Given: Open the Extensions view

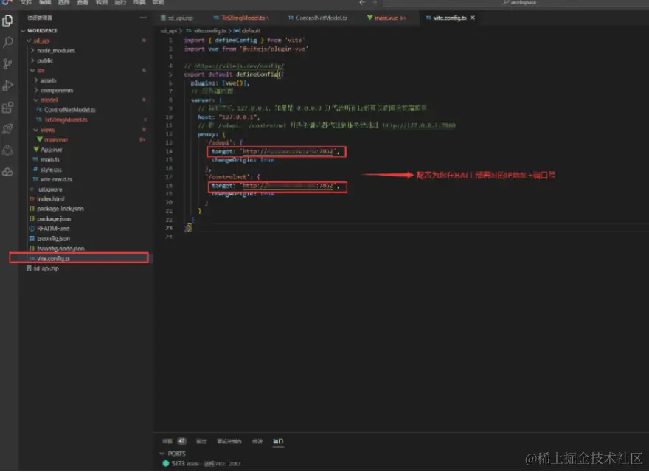Looking at the screenshot, I should pos(7,107).
